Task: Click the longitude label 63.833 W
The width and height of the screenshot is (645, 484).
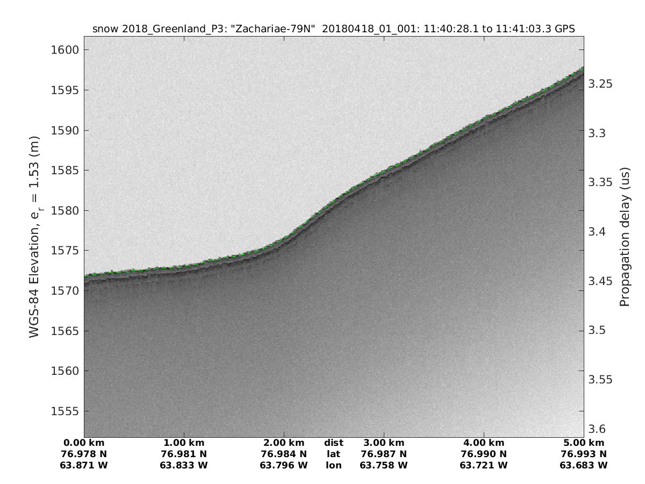Action: [184, 465]
